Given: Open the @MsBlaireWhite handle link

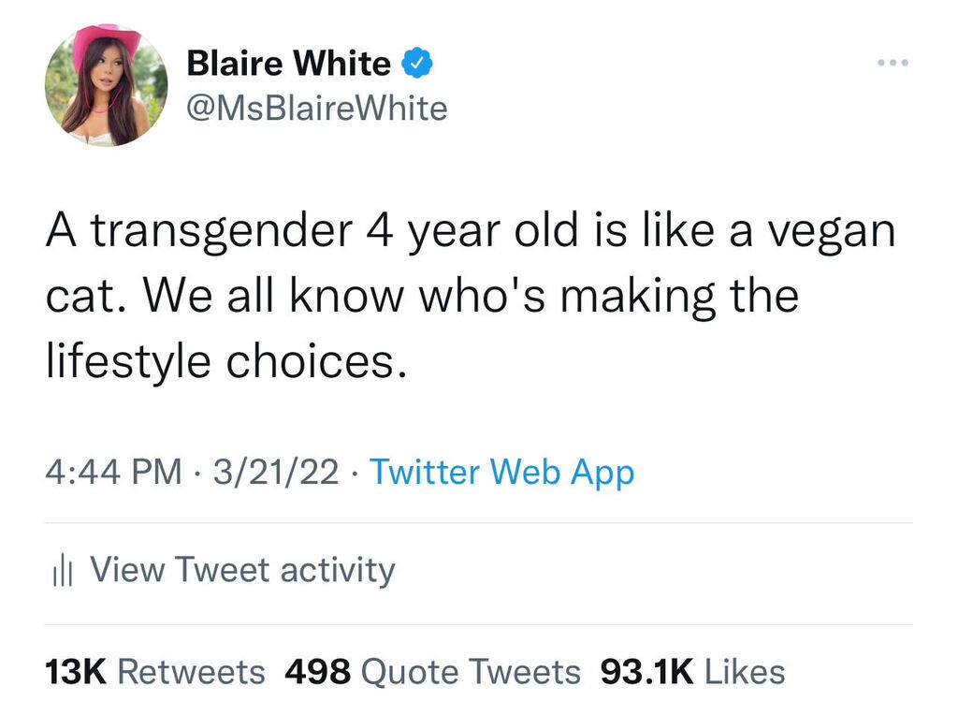Looking at the screenshot, I should point(317,109).
